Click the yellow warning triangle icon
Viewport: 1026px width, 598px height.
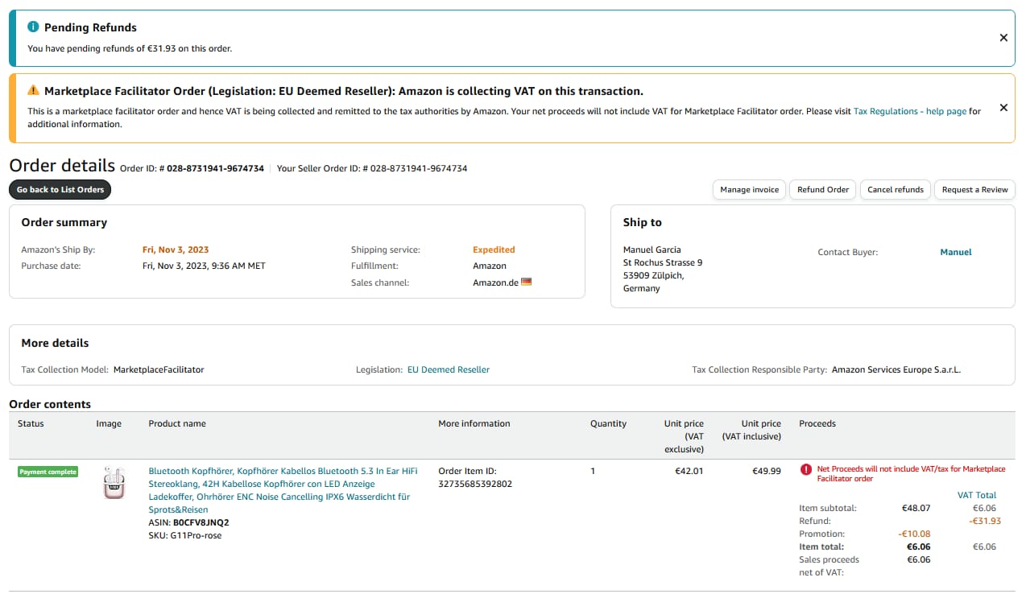33,91
